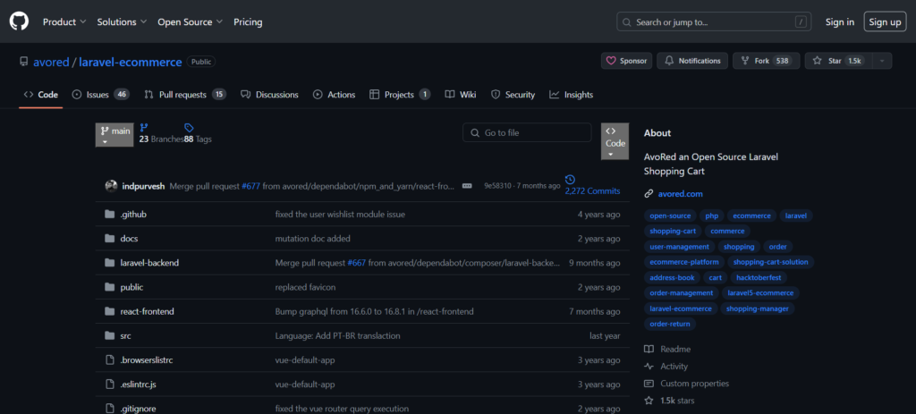Click the GitHub logo icon
The height and width of the screenshot is (414, 916).
(20, 21)
